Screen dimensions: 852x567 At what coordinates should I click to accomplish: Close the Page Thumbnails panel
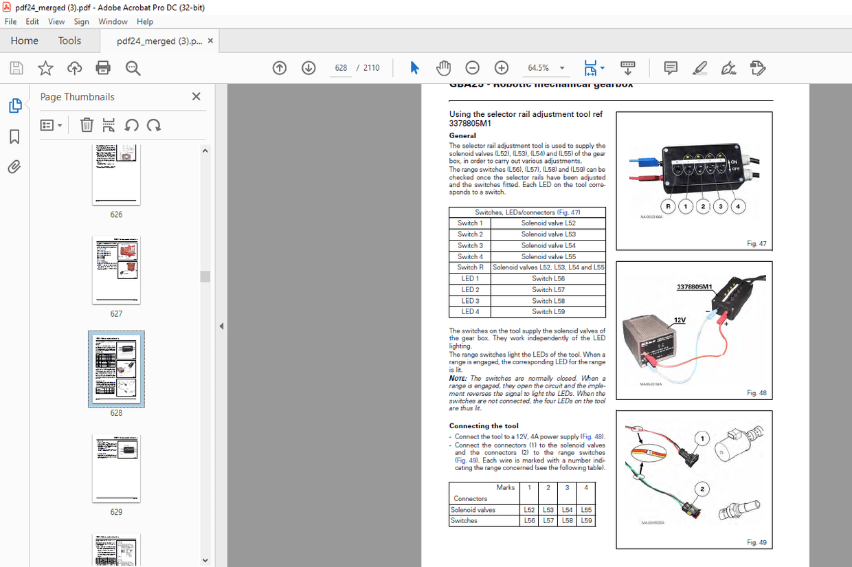(x=196, y=96)
